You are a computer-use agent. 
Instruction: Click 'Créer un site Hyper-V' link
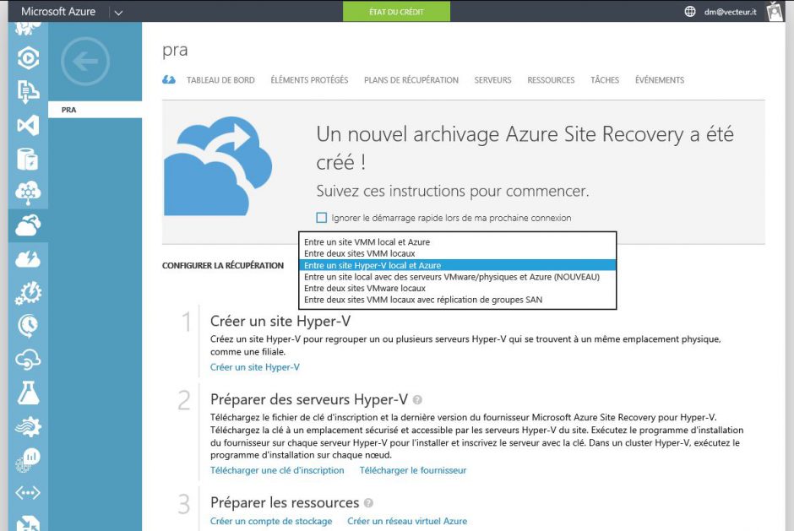(255, 367)
